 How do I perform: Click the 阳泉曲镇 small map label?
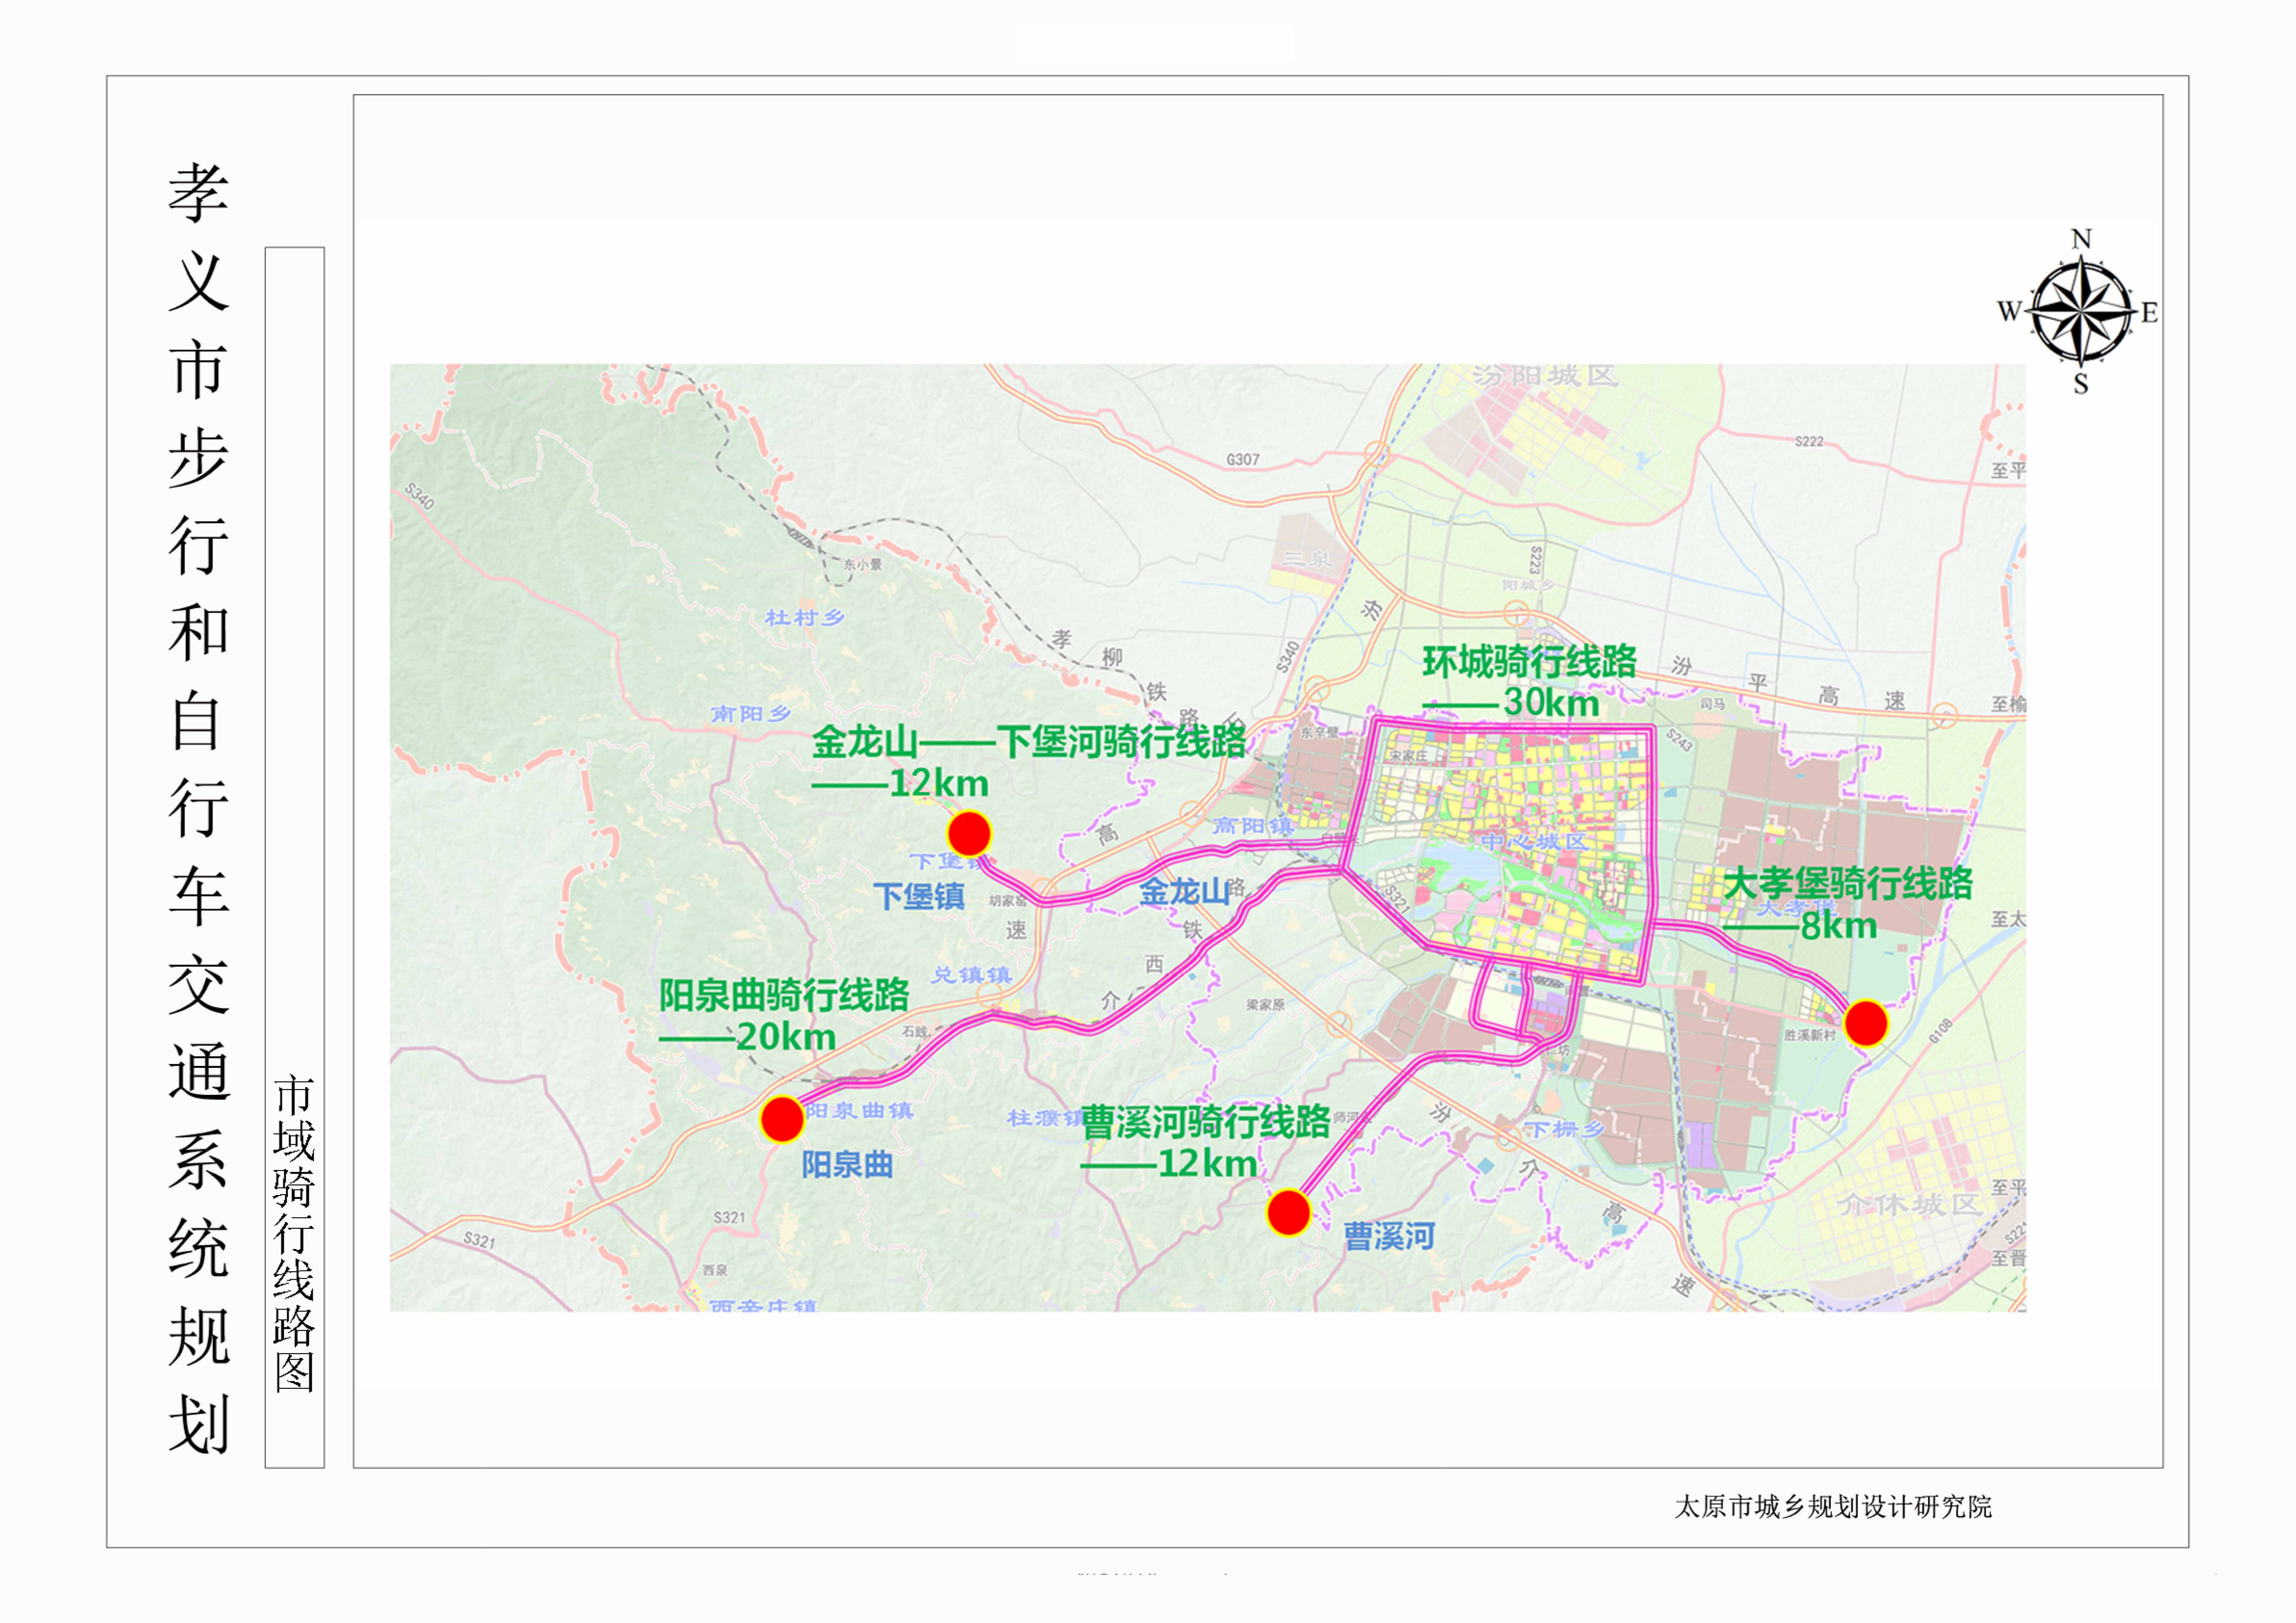860,1111
